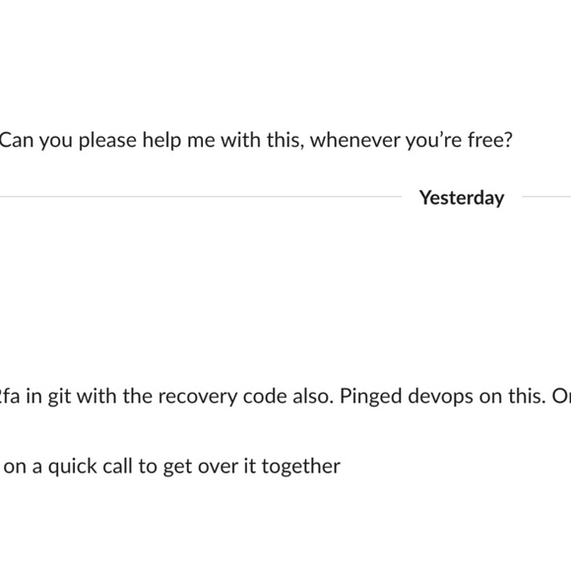The height and width of the screenshot is (571, 571).
Task: Click the word 'git' in the 2fa message
Action: pyautogui.click(x=60, y=398)
